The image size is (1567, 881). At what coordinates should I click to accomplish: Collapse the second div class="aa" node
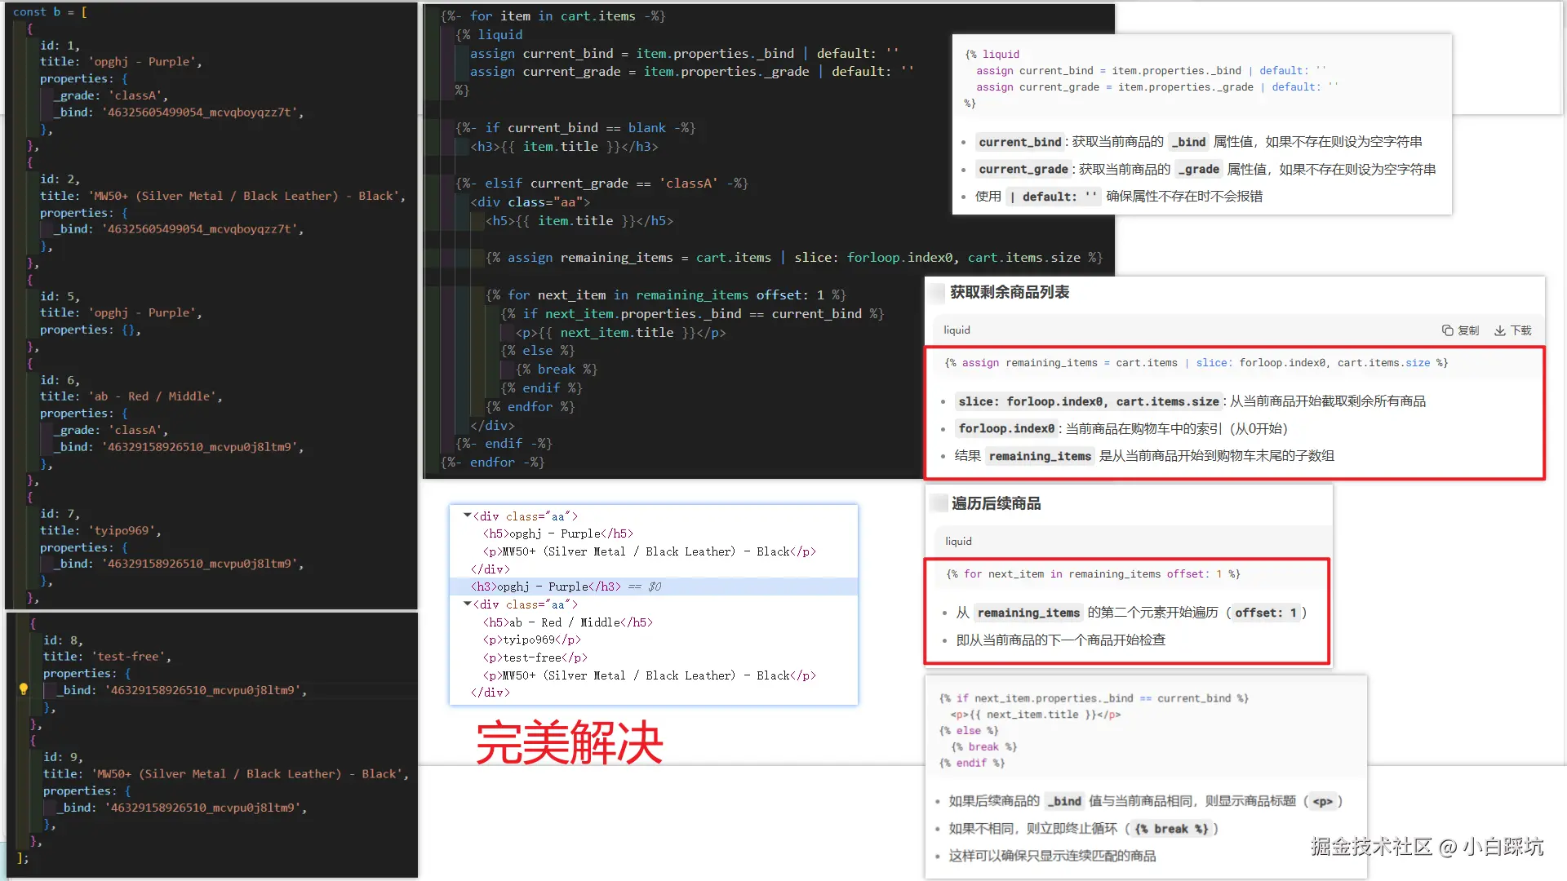coord(468,604)
